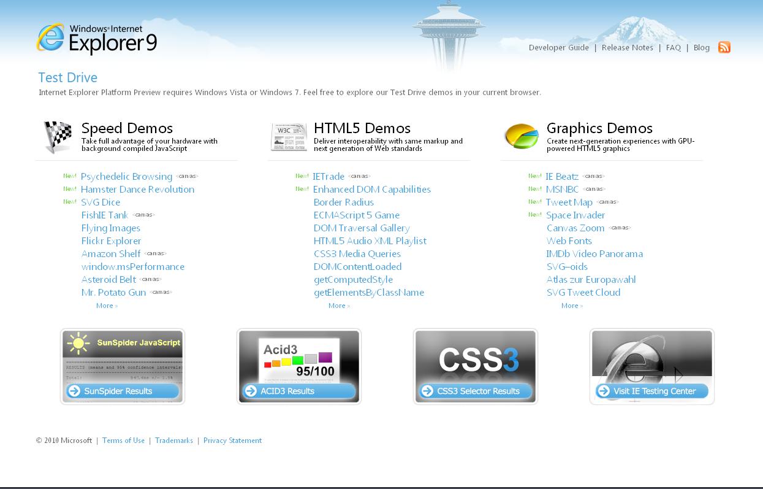The image size is (763, 489).
Task: Click the Test Drive heading
Action: 67,77
